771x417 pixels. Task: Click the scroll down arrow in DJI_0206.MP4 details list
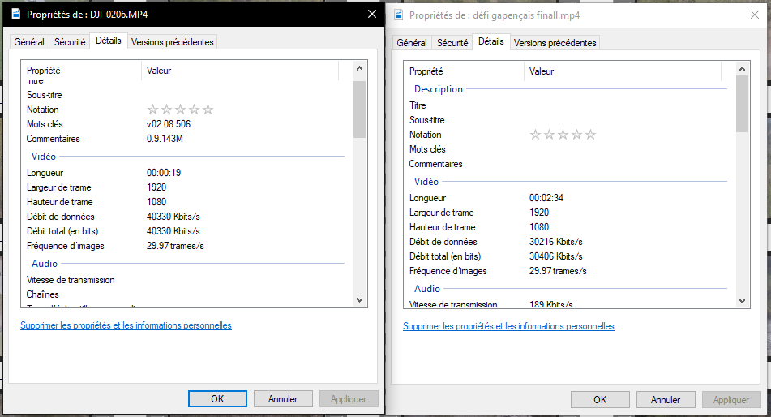(x=359, y=300)
